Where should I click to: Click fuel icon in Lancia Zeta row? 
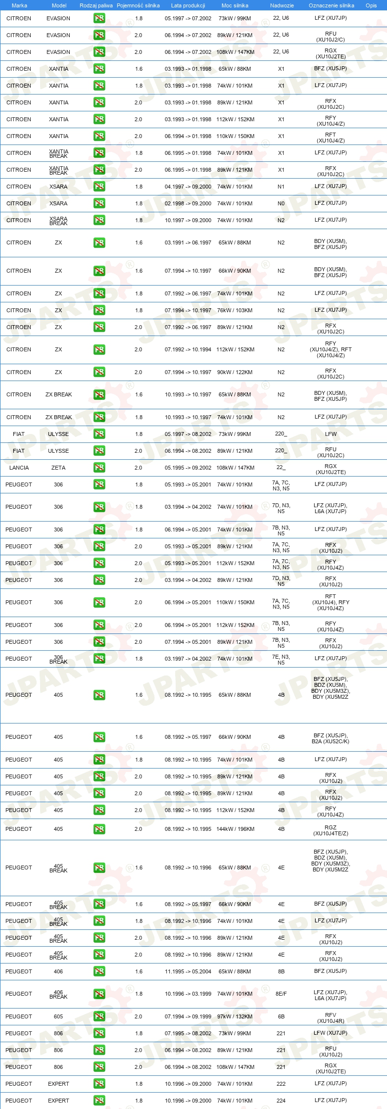99,468
